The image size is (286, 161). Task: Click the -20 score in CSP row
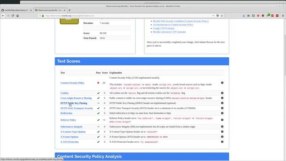coord(104,83)
